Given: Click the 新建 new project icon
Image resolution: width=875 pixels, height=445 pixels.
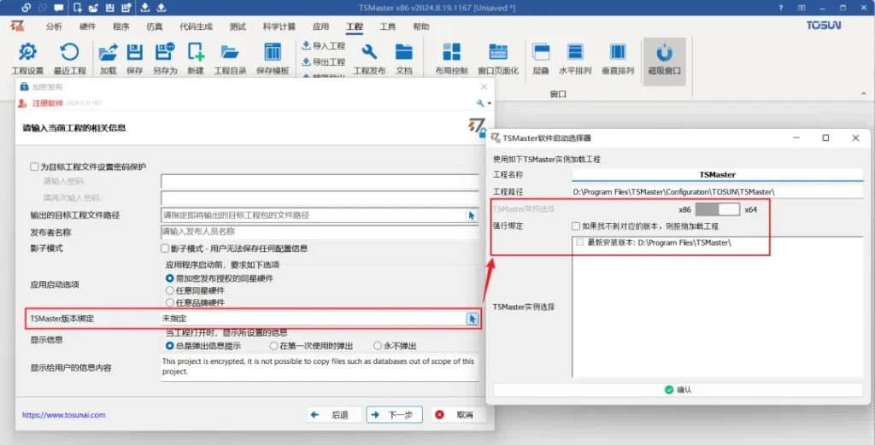Looking at the screenshot, I should tap(196, 52).
